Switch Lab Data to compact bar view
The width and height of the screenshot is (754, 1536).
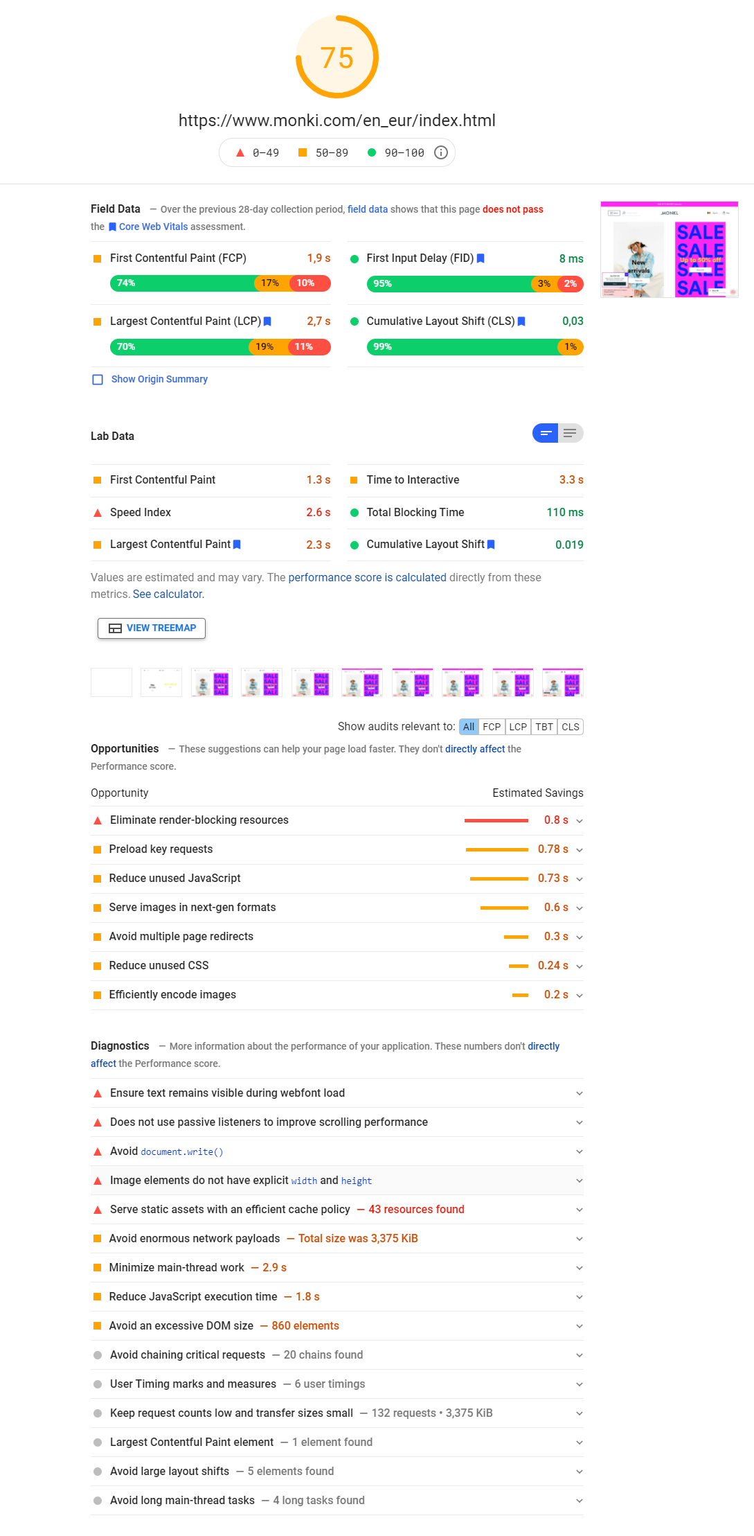[546, 434]
